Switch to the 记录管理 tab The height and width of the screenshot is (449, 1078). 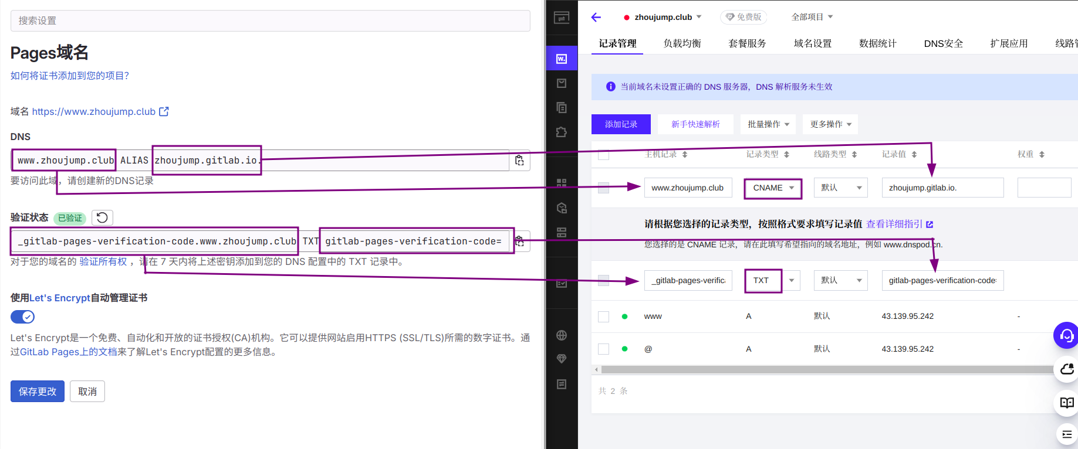[x=617, y=43]
